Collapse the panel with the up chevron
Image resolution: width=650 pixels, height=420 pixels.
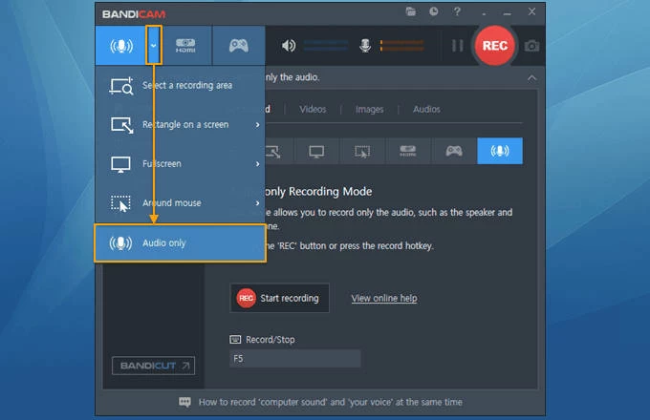click(x=531, y=77)
